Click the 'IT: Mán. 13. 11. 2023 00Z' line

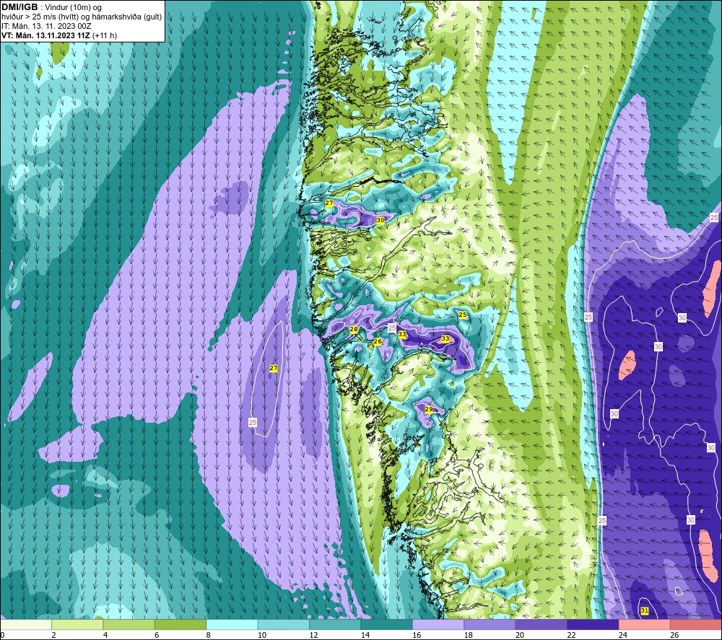click(46, 26)
